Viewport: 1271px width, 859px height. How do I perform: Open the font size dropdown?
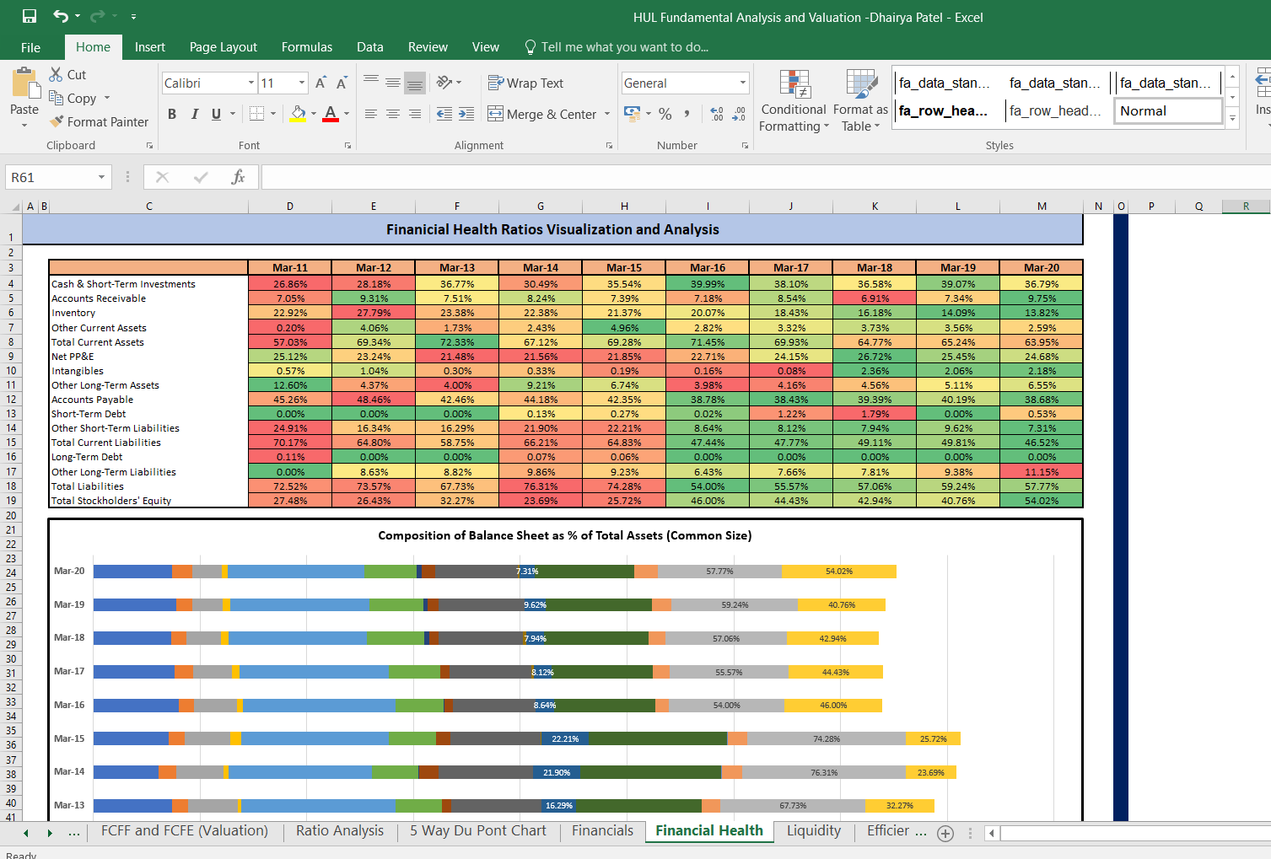tap(302, 83)
